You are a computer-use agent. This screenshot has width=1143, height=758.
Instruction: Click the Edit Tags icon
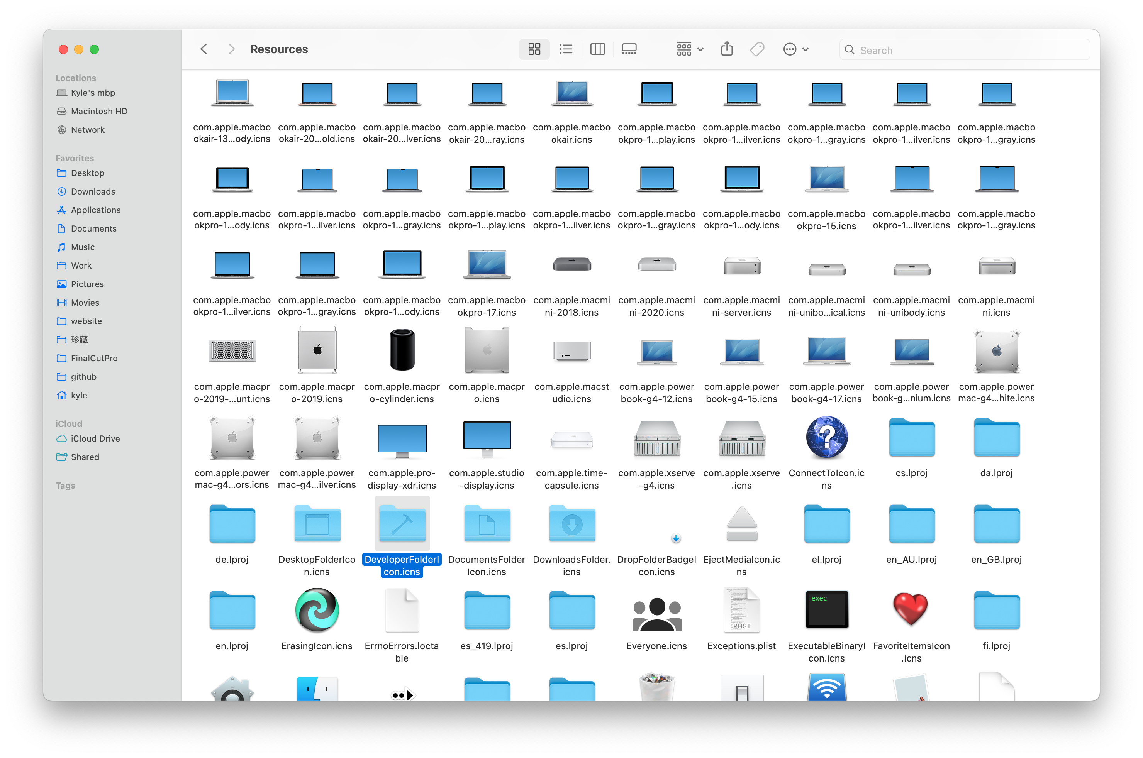point(757,49)
